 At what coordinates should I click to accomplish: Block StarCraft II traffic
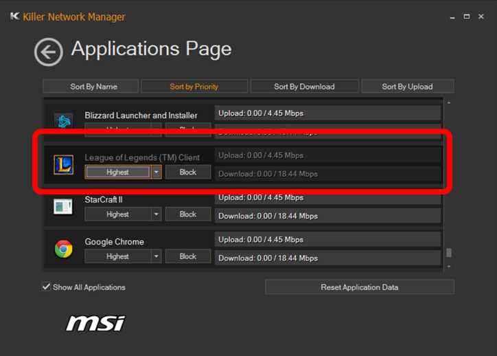(x=188, y=214)
